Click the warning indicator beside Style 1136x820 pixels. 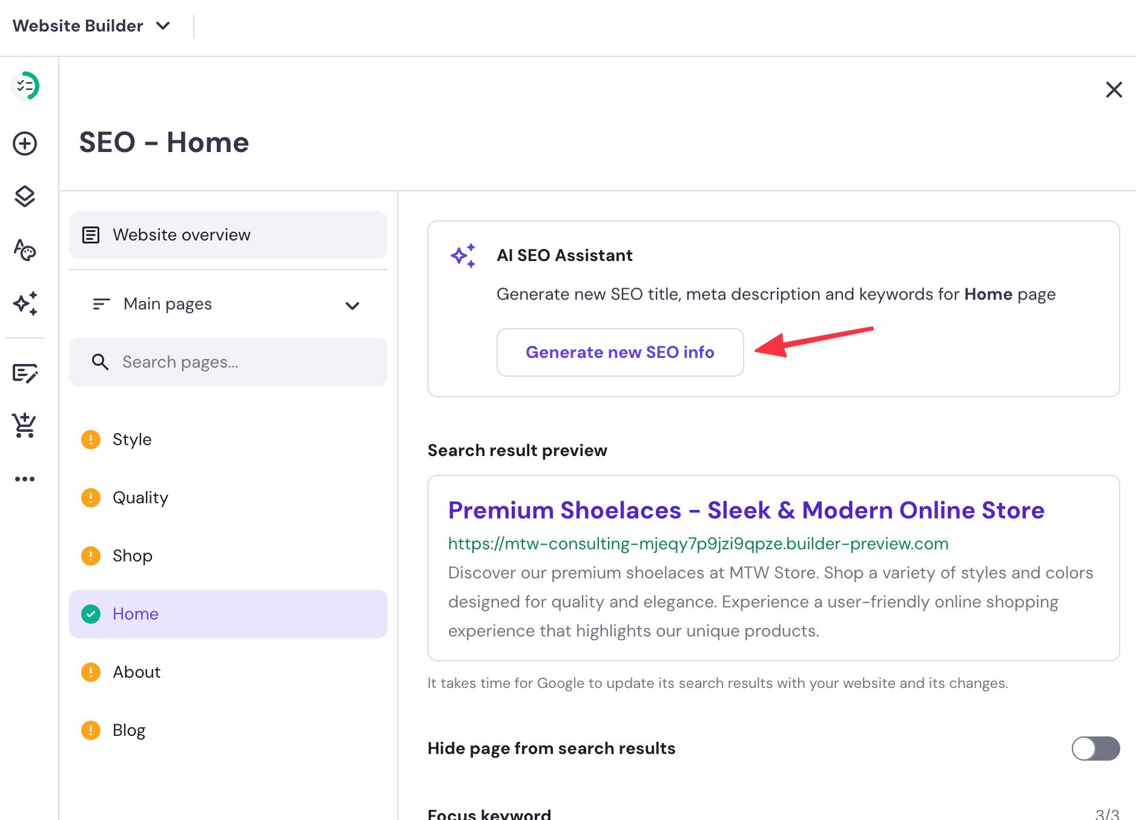click(90, 439)
